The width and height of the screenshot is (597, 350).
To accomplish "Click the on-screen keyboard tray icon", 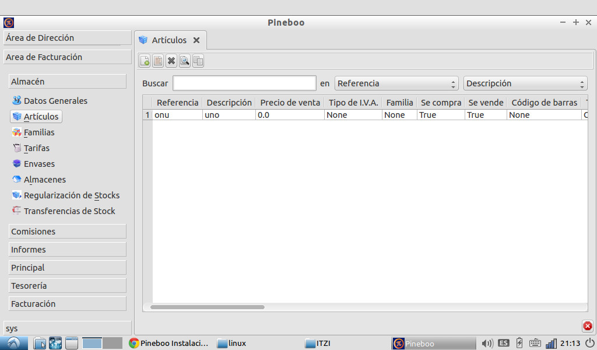I will (x=535, y=343).
